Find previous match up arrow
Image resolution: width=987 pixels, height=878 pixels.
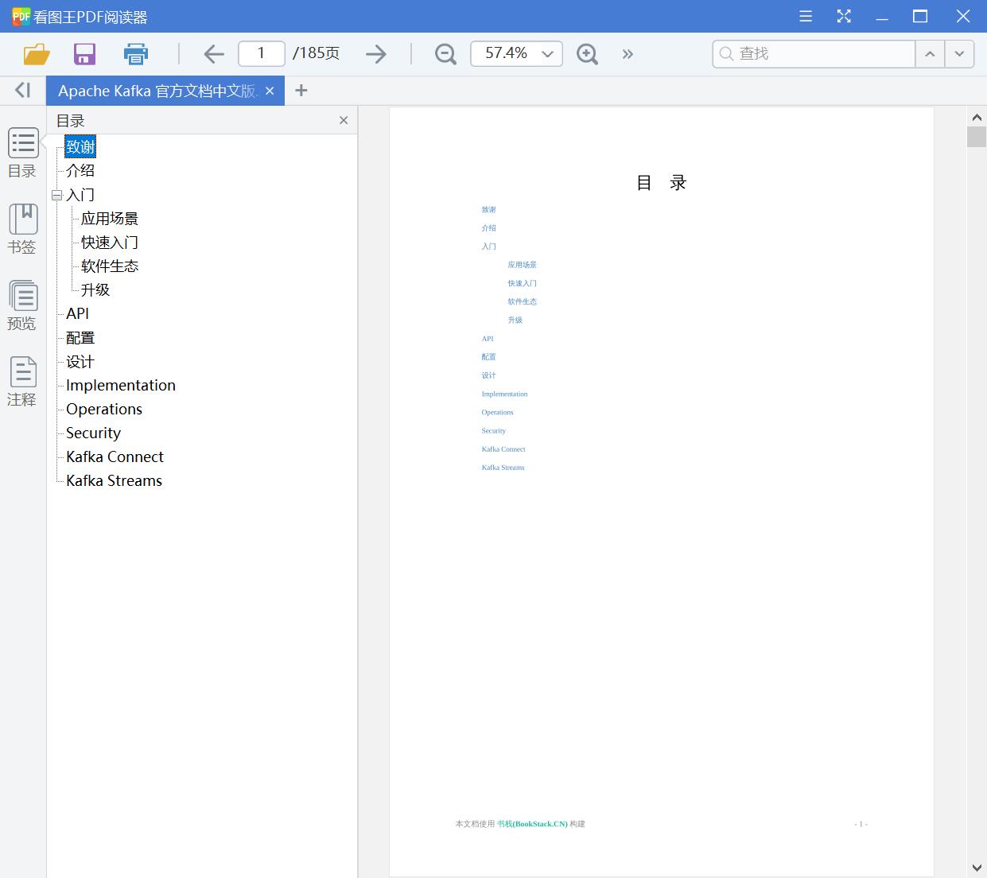click(930, 53)
